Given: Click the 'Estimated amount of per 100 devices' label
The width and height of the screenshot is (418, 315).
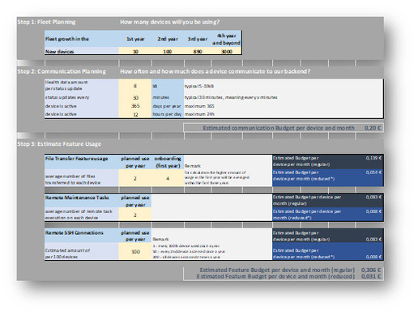Looking at the screenshot, I should click(67, 253).
